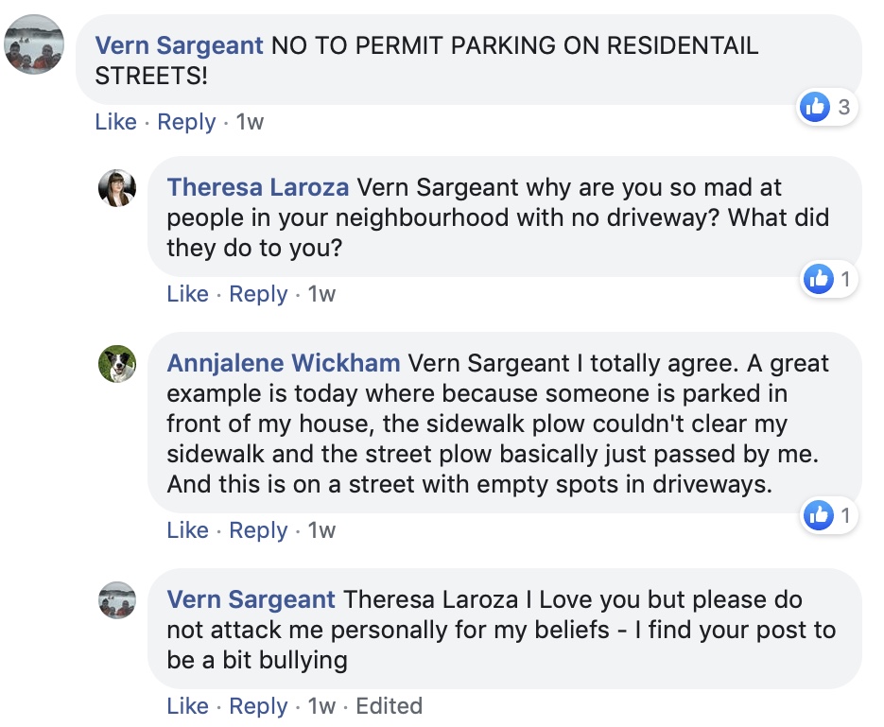Open the like reaction on Theresa Laroza's comment
Image resolution: width=884 pixels, height=727 pixels.
[829, 278]
